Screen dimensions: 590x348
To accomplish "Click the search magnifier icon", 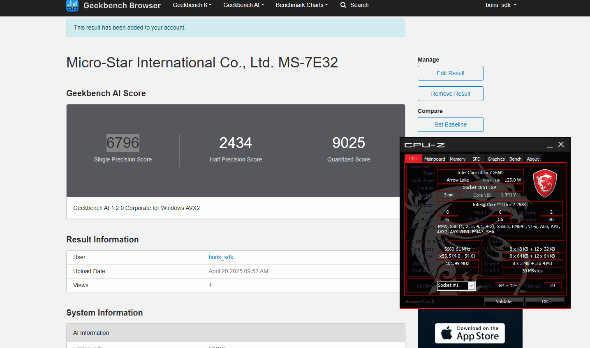I will point(343,5).
